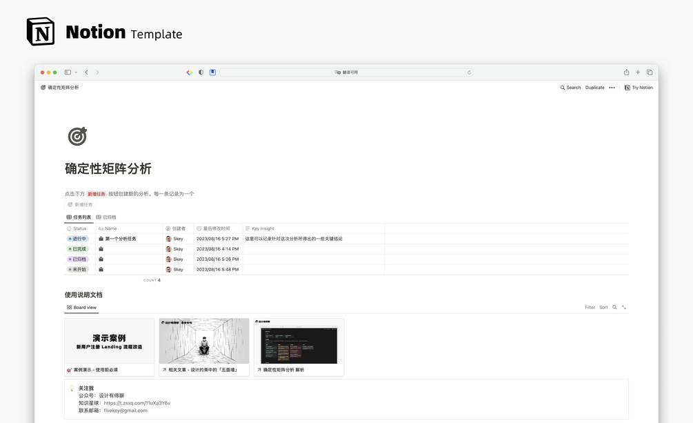Viewport: 693px width, 423px height.
Task: Click the page title 确定性矩阵分析
Action: click(108, 168)
